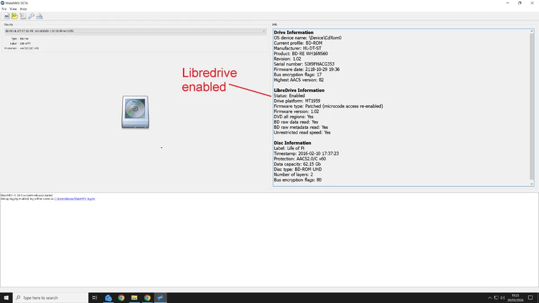Click the 'Protection: AACS2.0/C v60' info line
This screenshot has height=303, width=539.
[x=300, y=159]
